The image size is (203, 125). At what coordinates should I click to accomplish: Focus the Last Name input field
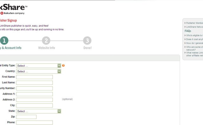tap(35, 83)
